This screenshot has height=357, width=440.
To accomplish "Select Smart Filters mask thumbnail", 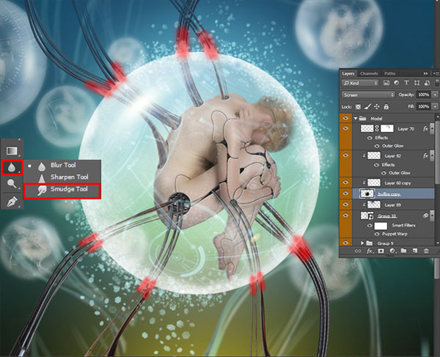I will (381, 226).
